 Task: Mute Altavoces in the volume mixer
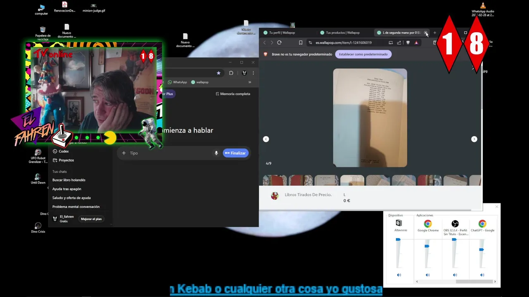(x=399, y=275)
